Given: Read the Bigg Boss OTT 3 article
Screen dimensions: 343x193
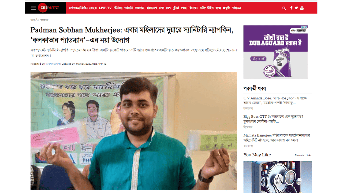Looking at the screenshot, I should (x=273, y=119).
